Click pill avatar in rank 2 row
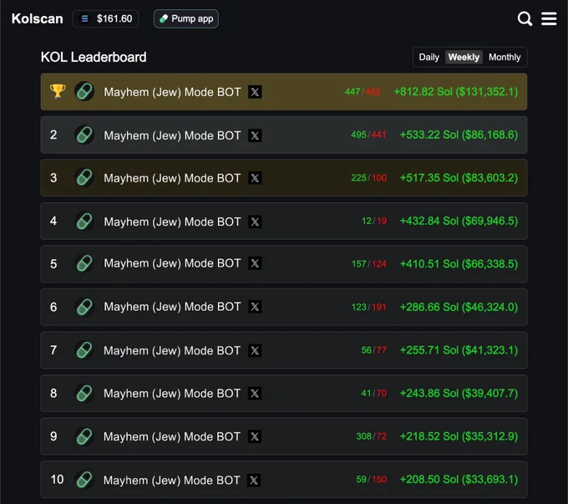Image resolution: width=568 pixels, height=504 pixels. coord(84,135)
